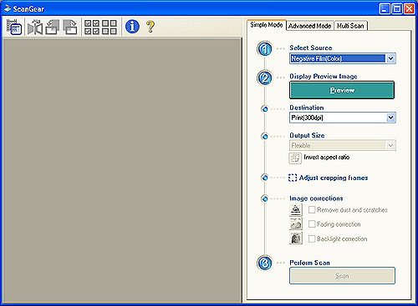The image size is (418, 306).
Task: Maximize the ScanGear window
Action: click(397, 9)
